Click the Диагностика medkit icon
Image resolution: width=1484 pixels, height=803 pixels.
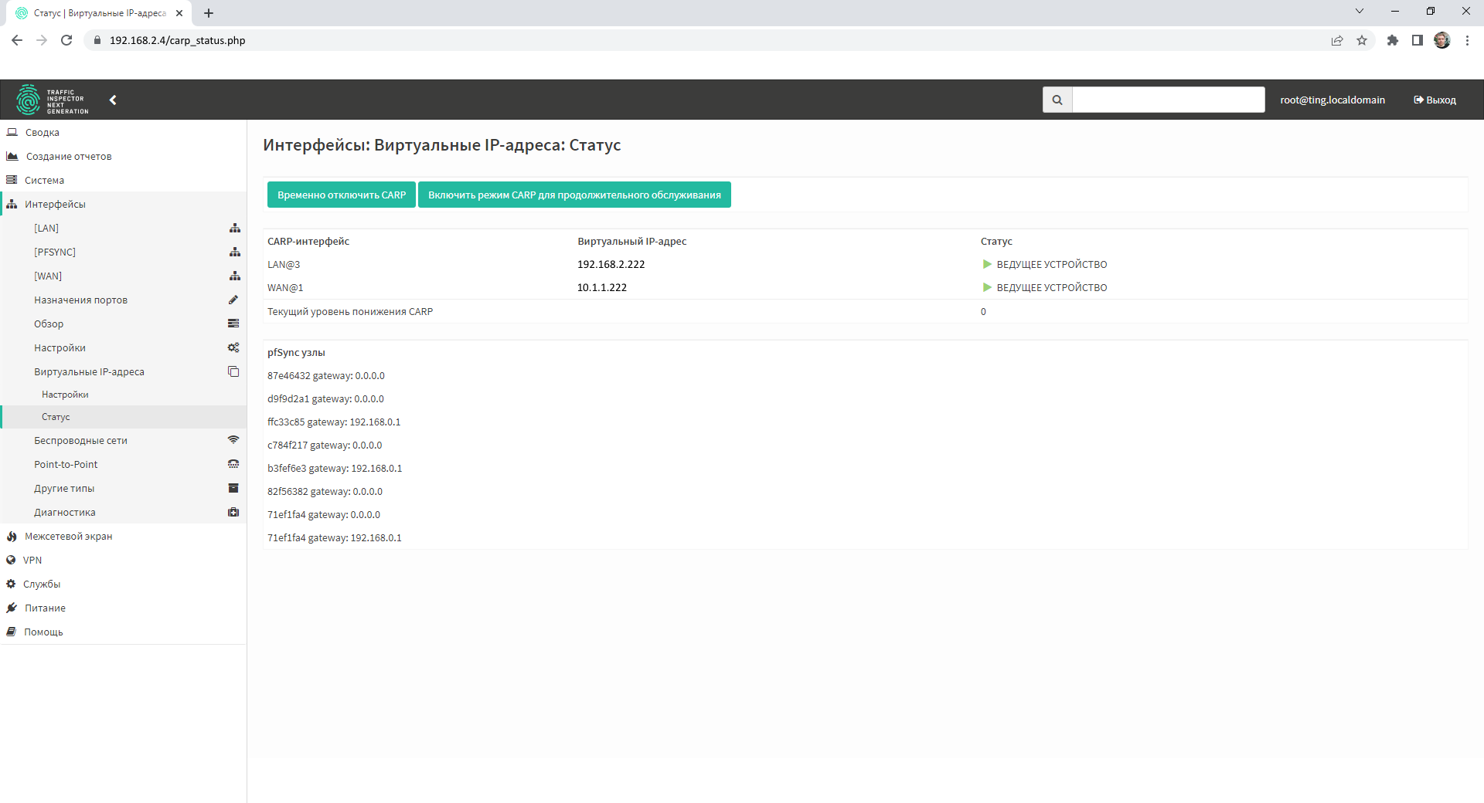pyautogui.click(x=233, y=512)
